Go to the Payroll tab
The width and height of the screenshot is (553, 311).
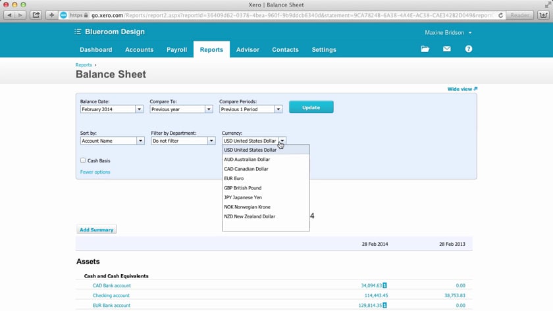tap(176, 50)
